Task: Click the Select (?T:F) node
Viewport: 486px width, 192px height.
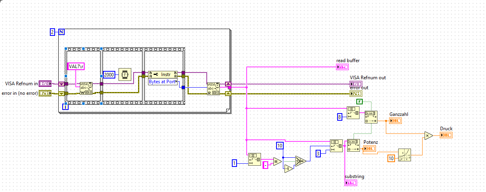Action: (300, 161)
